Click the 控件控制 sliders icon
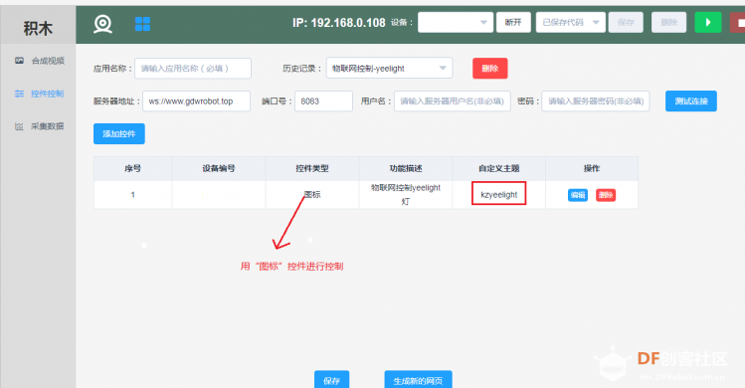Viewport: 745px width, 388px height. (19, 94)
